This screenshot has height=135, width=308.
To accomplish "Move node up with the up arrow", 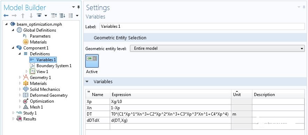I will coord(23,16).
